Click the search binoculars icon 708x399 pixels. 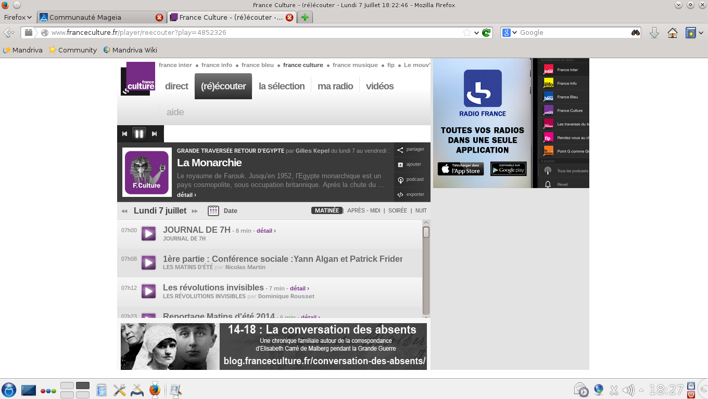[x=636, y=33]
